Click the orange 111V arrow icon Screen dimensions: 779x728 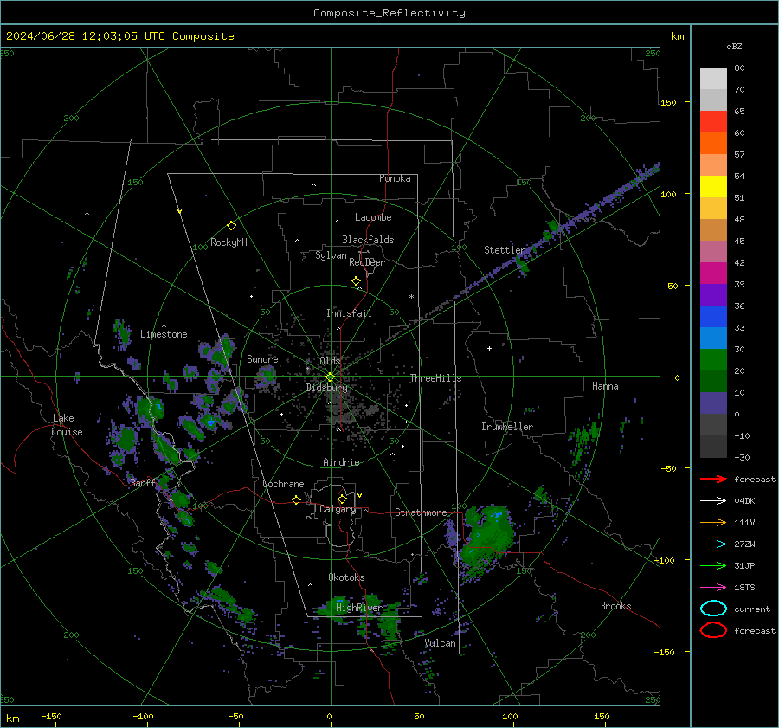[713, 522]
